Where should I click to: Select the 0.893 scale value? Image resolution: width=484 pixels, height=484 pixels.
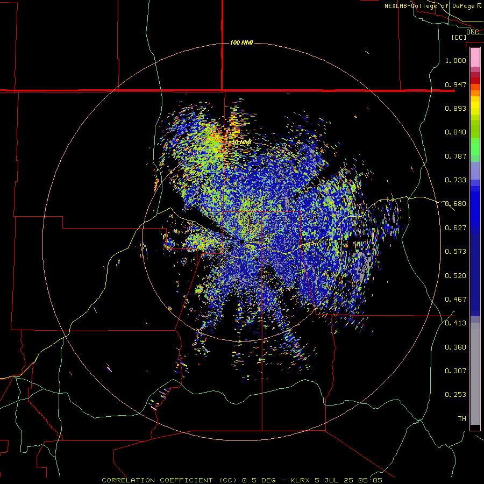(x=455, y=108)
